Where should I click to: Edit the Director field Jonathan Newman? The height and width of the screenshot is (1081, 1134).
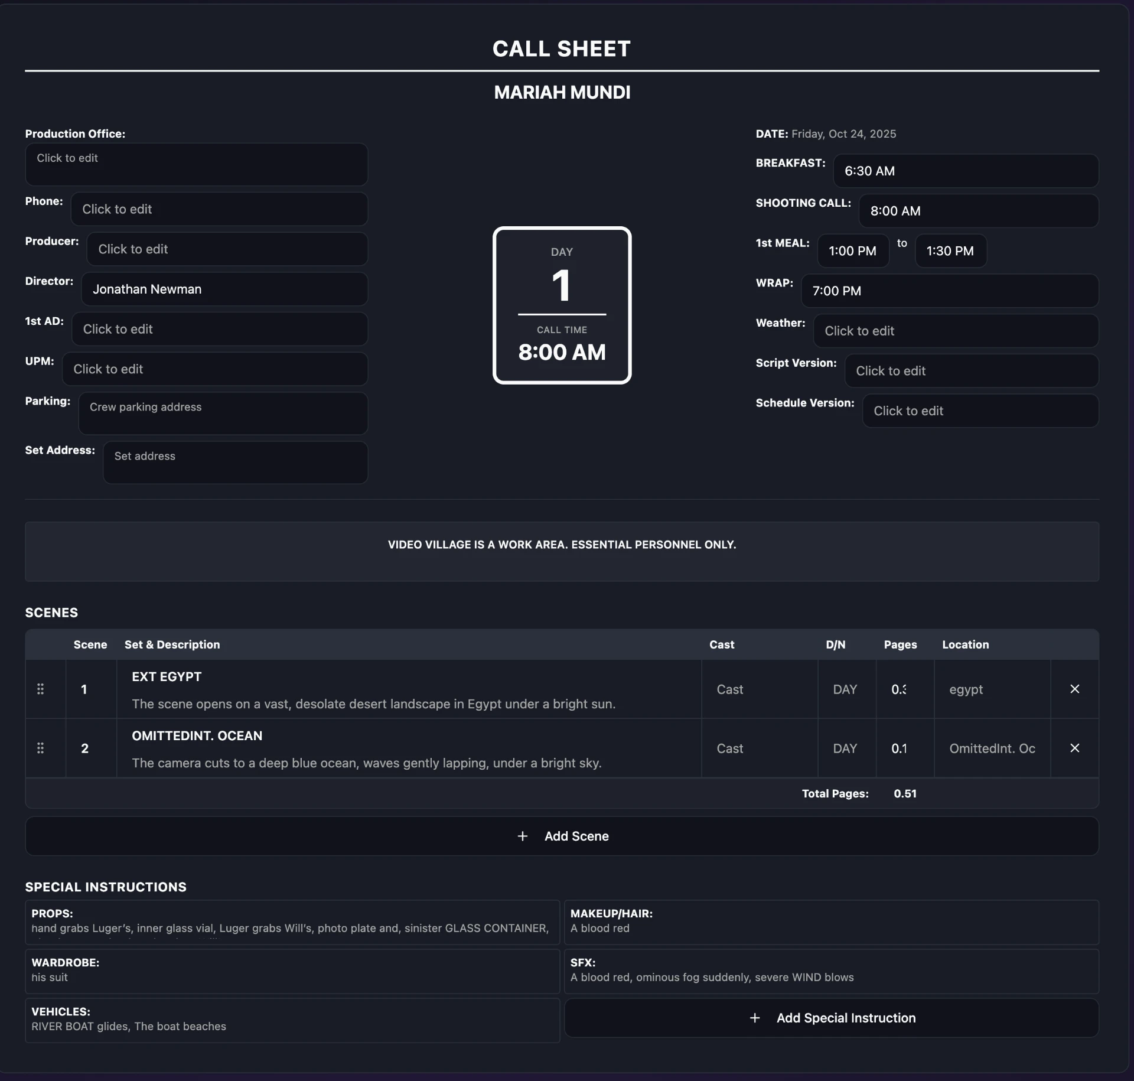[x=224, y=289]
